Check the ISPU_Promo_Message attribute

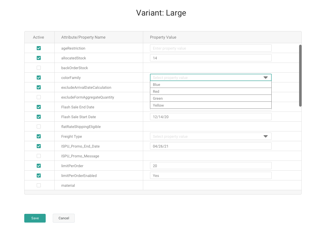click(x=38, y=156)
